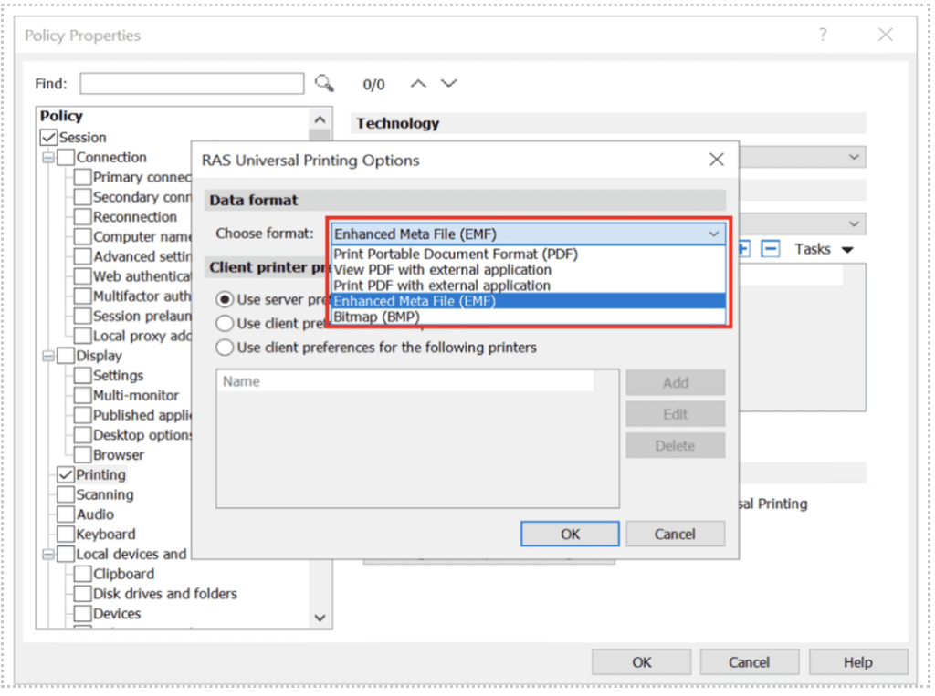This screenshot has height=696, width=935.
Task: Collapse the Connection tree node
Action: pyautogui.click(x=47, y=158)
